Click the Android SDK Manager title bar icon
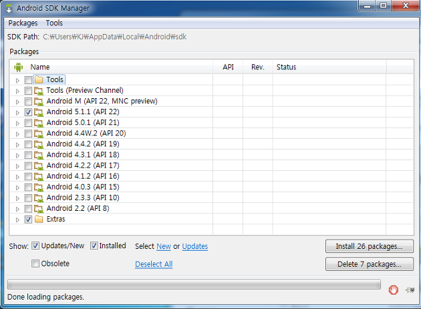421x309 pixels. 9,8
